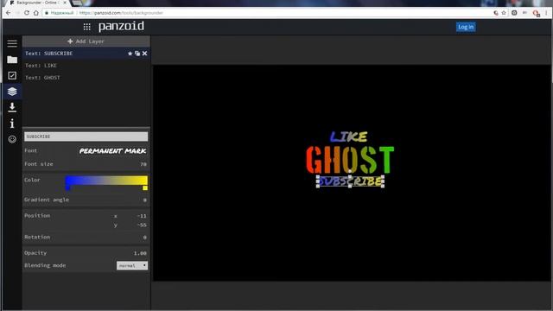Open the Permanent Marker font selector

coord(112,151)
